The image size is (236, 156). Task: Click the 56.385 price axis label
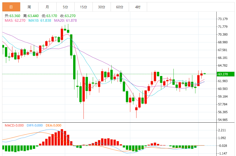coord(223,112)
